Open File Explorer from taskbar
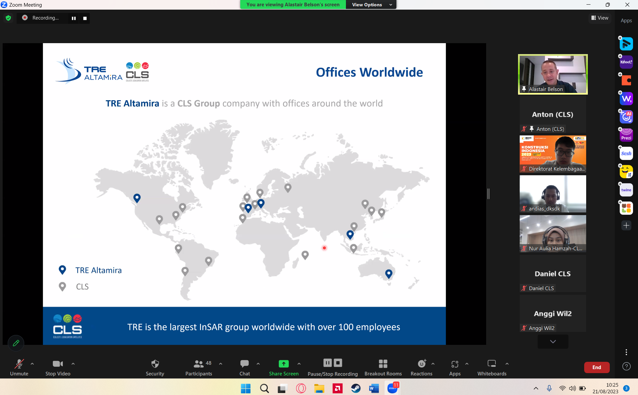638x395 pixels. click(319, 388)
